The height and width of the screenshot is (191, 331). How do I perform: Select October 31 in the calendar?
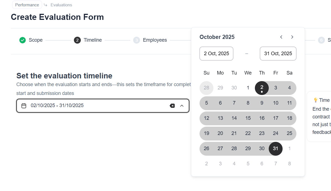pyautogui.click(x=276, y=148)
